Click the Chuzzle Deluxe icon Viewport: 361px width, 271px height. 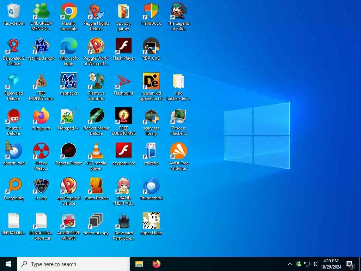pos(14,116)
